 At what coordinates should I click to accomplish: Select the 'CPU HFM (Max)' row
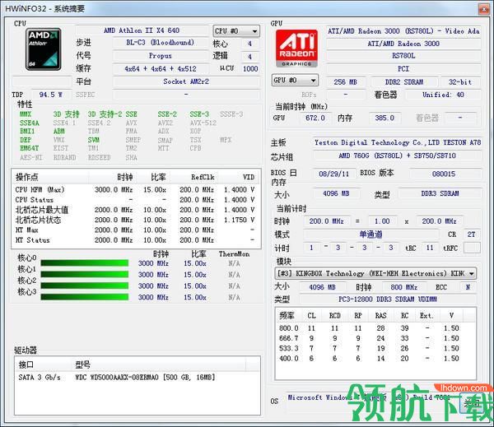(x=136, y=189)
